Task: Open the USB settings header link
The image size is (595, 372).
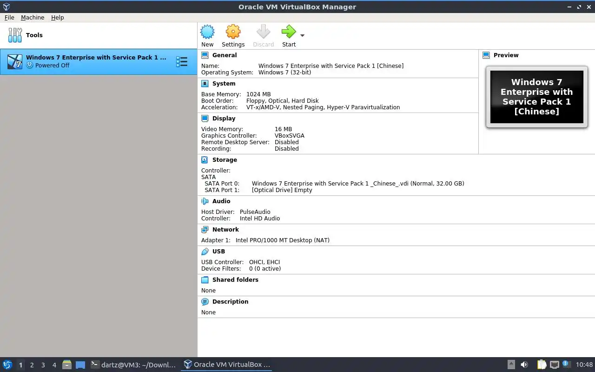Action: tap(218, 252)
